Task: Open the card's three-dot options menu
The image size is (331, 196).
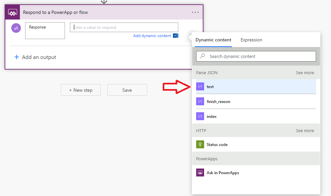Action: [195, 12]
